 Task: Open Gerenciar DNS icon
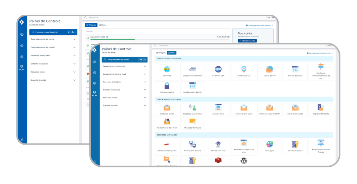[218, 69]
